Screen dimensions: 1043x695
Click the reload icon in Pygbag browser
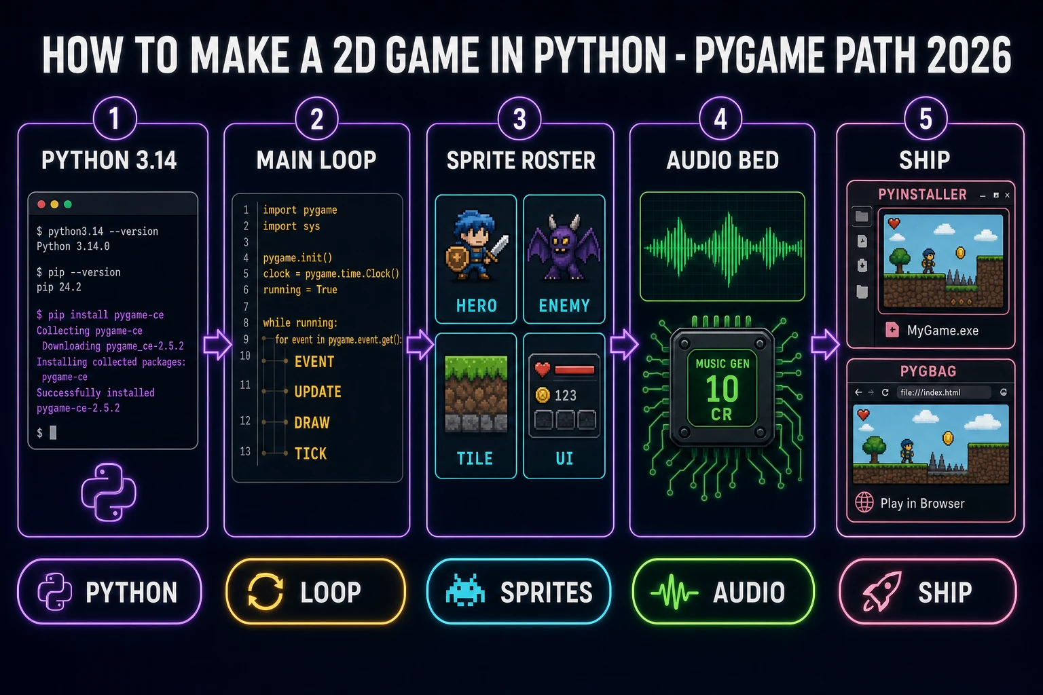(885, 392)
